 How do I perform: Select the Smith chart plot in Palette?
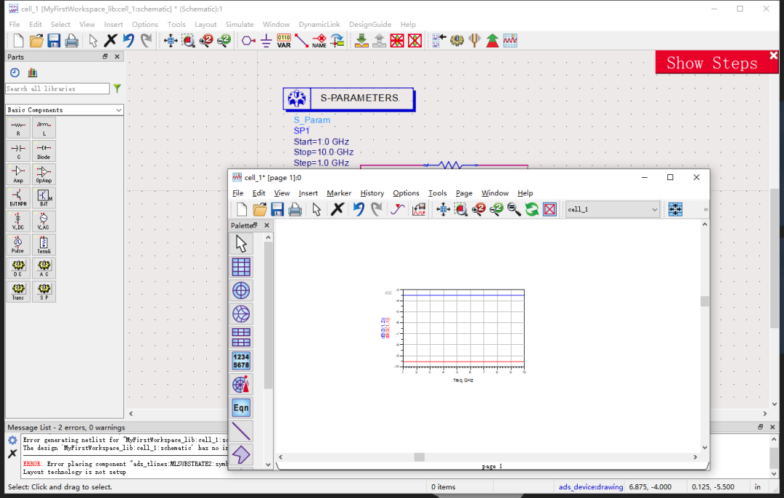[x=241, y=314]
